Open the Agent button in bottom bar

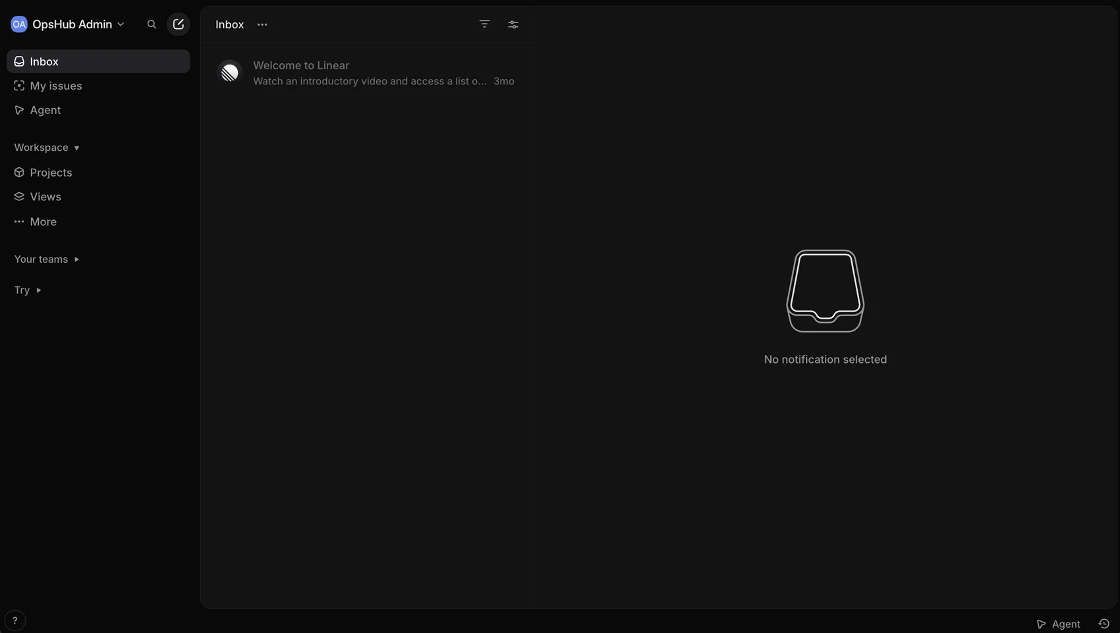(1058, 624)
